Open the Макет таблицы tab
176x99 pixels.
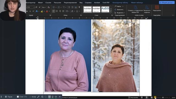[x=137, y=2]
